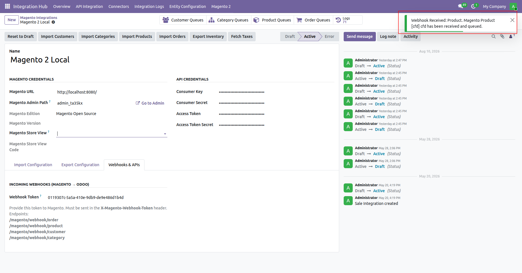Dismiss the Webhook Received notification
The height and width of the screenshot is (273, 522).
512,20
